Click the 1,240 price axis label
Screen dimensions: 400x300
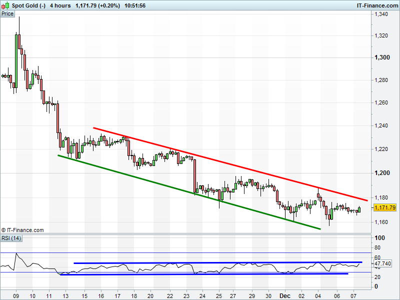pos(381,125)
